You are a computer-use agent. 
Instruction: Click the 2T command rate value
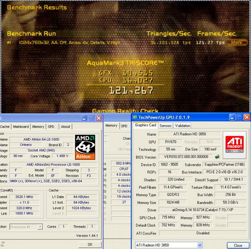pos(121,202)
